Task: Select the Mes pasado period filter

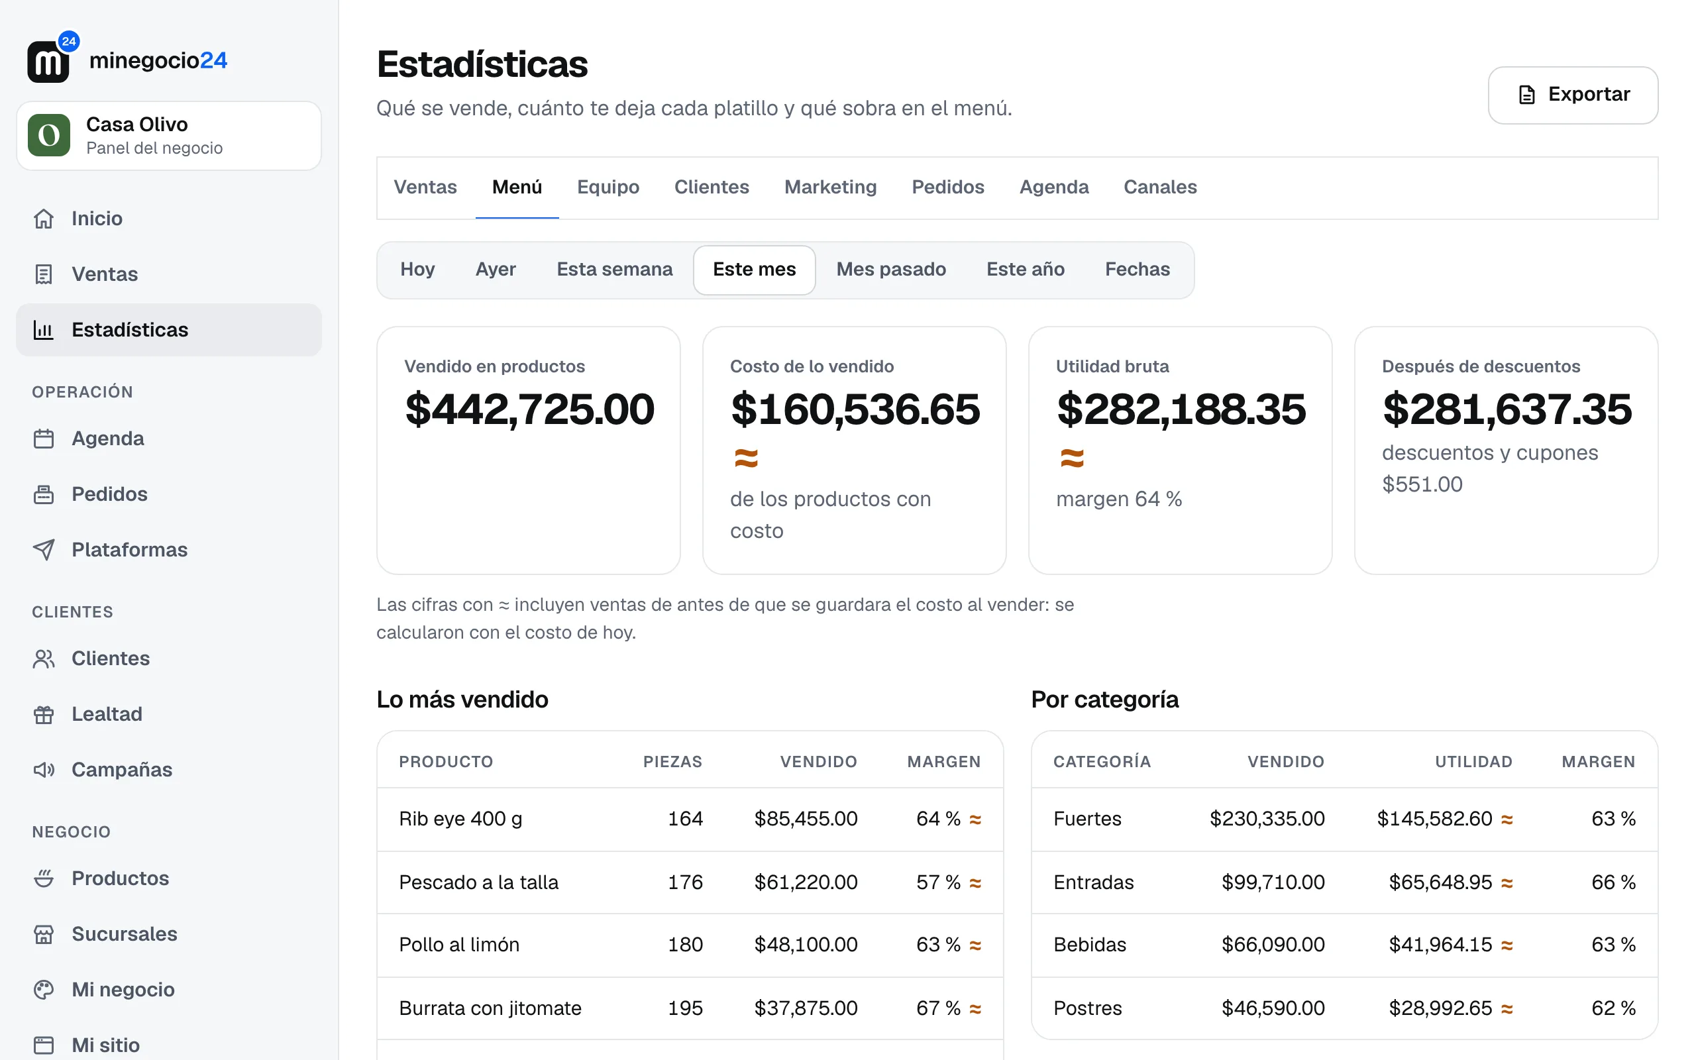Action: 891,270
